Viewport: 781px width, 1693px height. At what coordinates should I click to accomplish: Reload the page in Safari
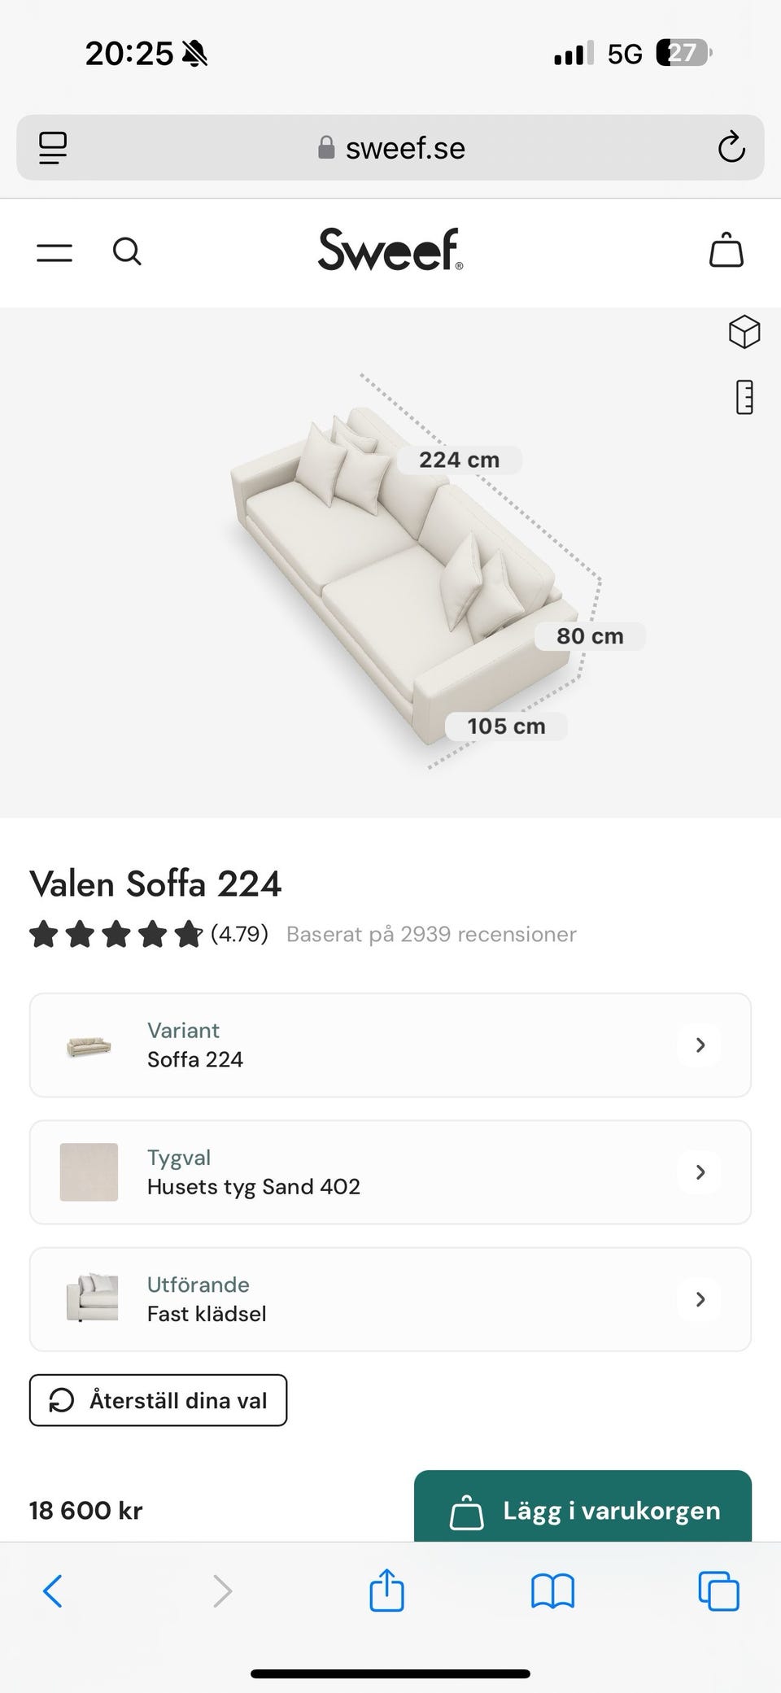pos(731,148)
